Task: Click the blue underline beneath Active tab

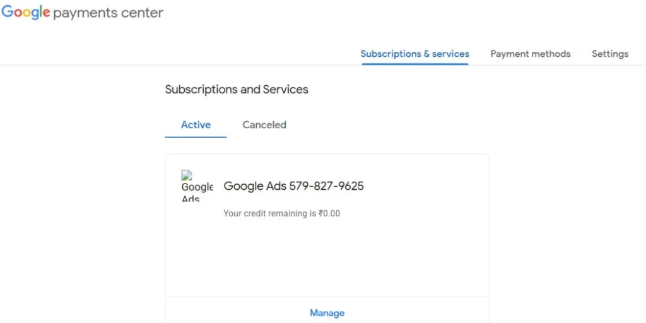Action: click(196, 137)
